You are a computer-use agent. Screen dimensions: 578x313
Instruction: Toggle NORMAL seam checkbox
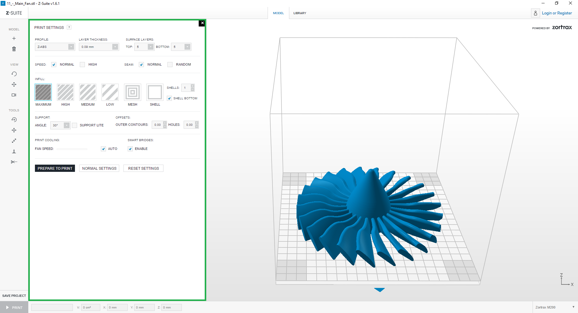pyautogui.click(x=141, y=65)
